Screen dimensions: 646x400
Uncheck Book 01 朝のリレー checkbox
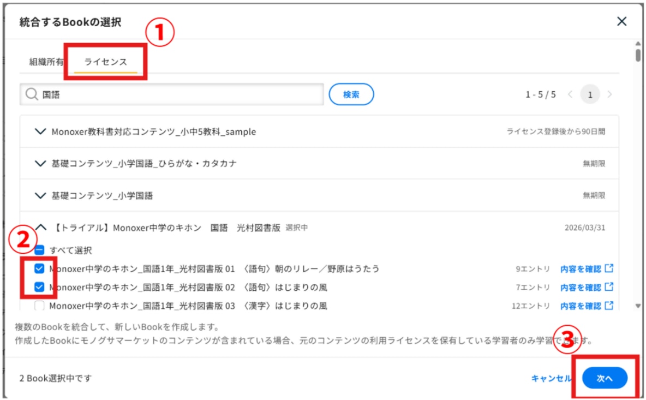coord(39,268)
